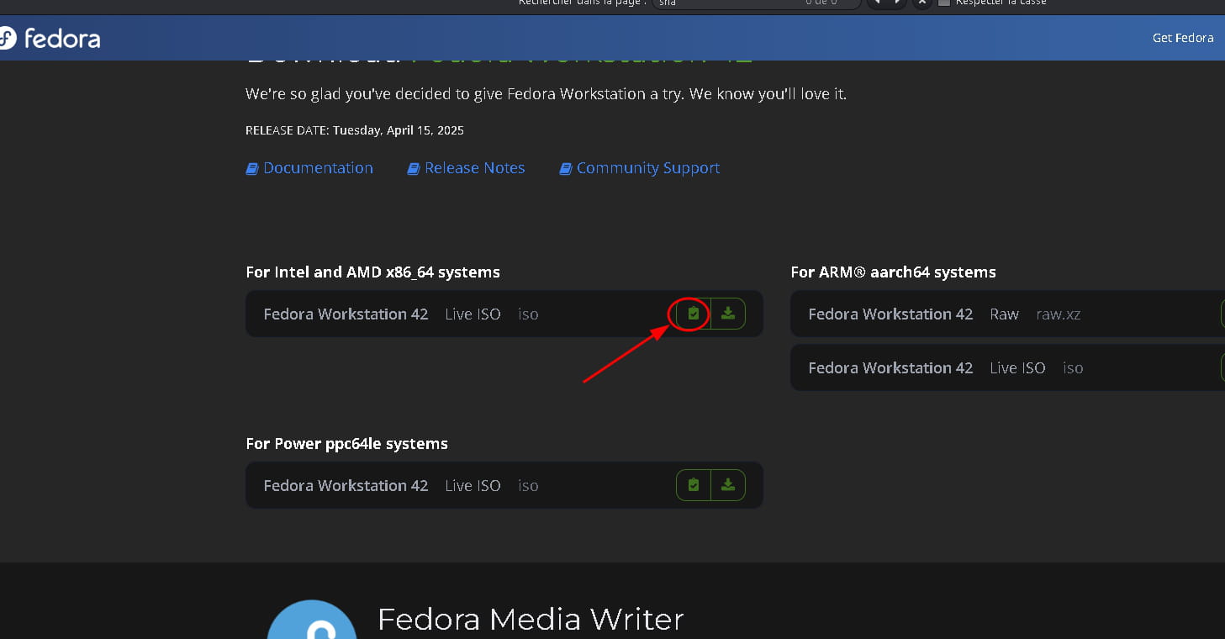Open the Release Notes link
Screen dimensions: 1225x639
(x=467, y=168)
